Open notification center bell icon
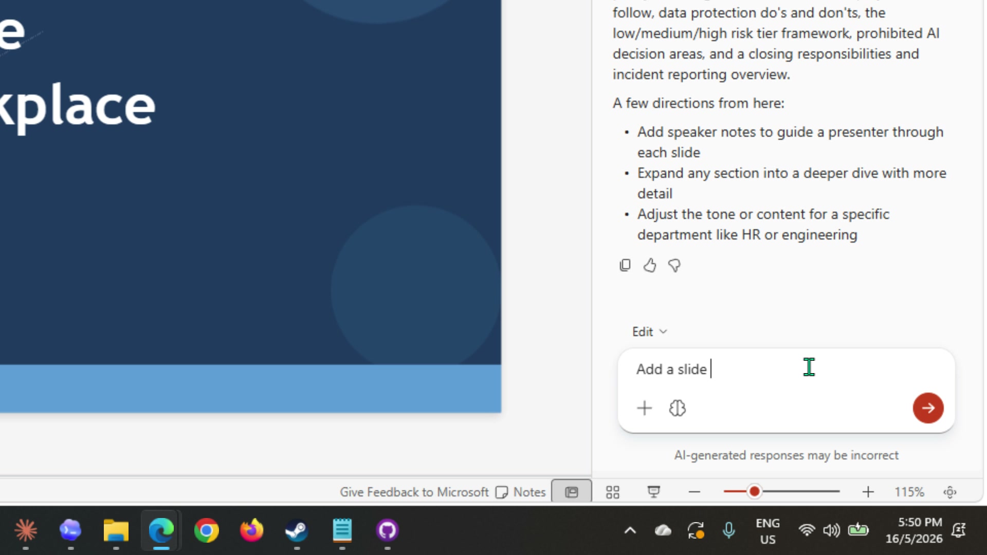The height and width of the screenshot is (555, 987). tap(959, 530)
